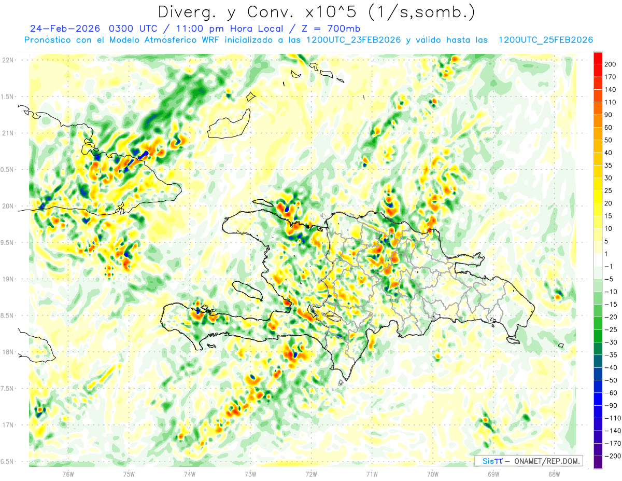Click the colorbar label -15
This screenshot has height=481, width=622.
(x=611, y=305)
